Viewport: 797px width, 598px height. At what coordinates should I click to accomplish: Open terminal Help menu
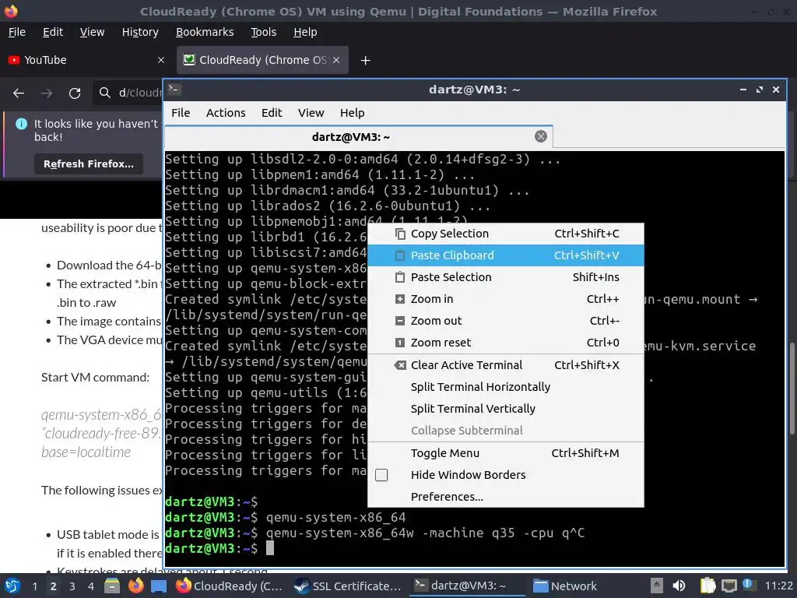pyautogui.click(x=352, y=113)
